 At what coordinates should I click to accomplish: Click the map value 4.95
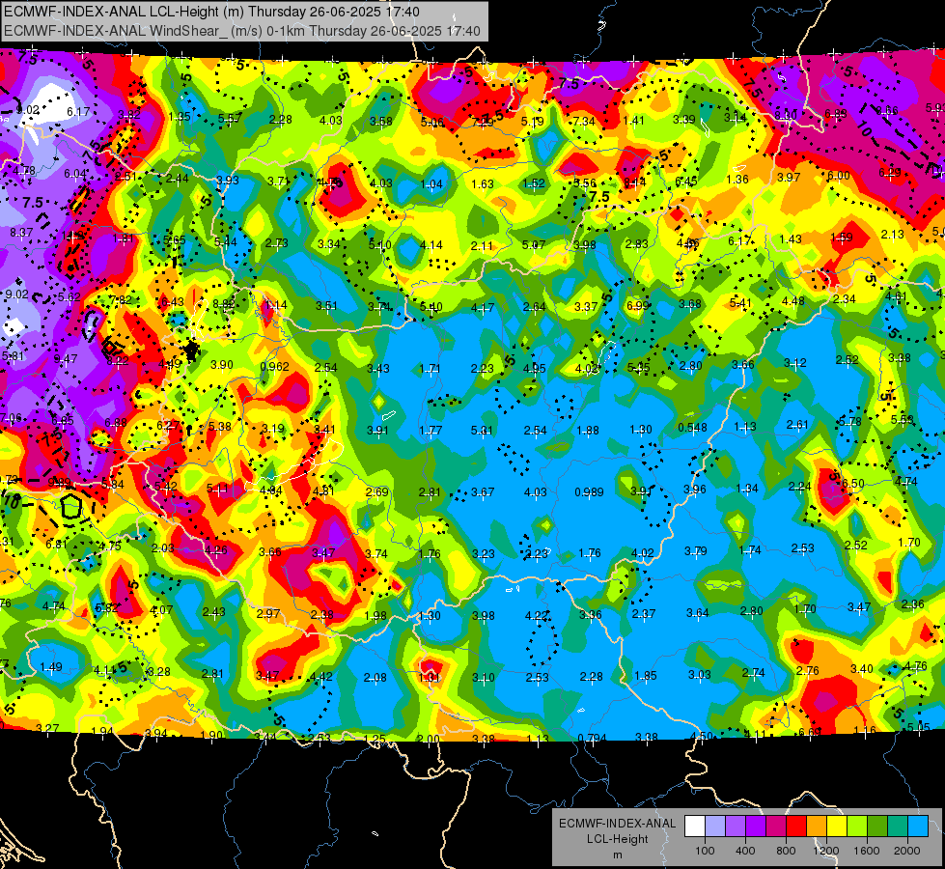coord(534,368)
